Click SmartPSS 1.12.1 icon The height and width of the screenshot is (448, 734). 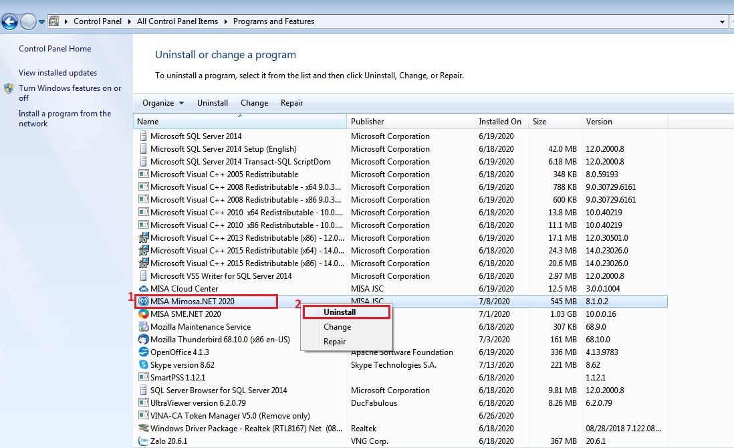click(143, 377)
